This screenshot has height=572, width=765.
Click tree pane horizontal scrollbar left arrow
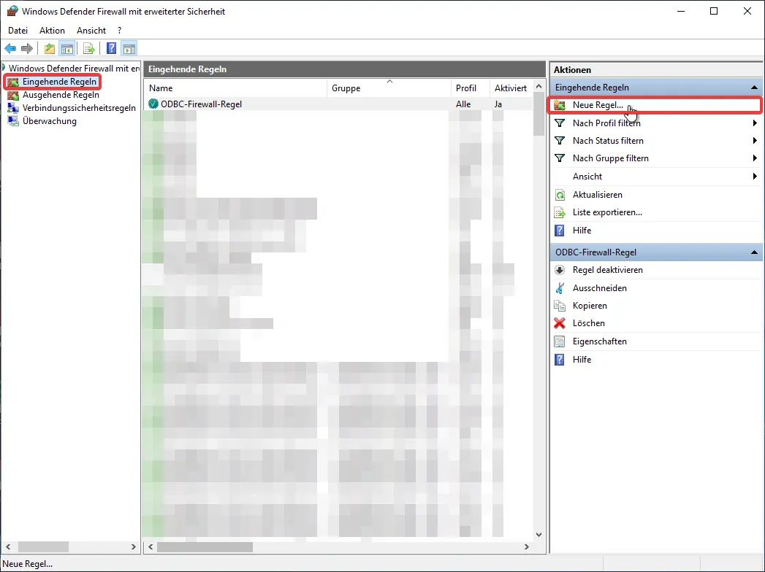click(8, 546)
